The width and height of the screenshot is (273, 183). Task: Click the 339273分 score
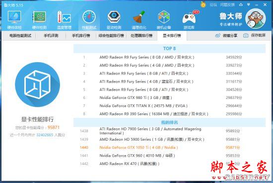click(234, 65)
